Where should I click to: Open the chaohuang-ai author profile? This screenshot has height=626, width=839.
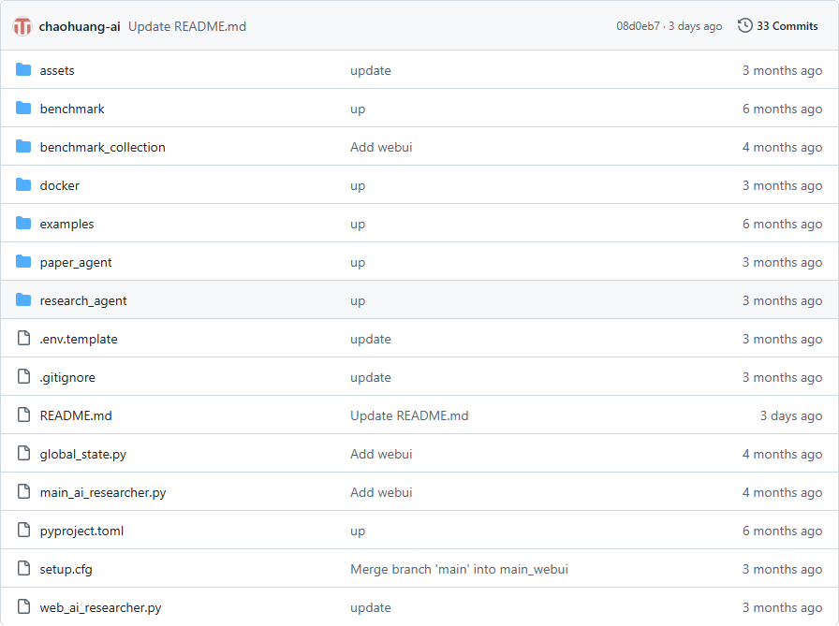pyautogui.click(x=80, y=26)
